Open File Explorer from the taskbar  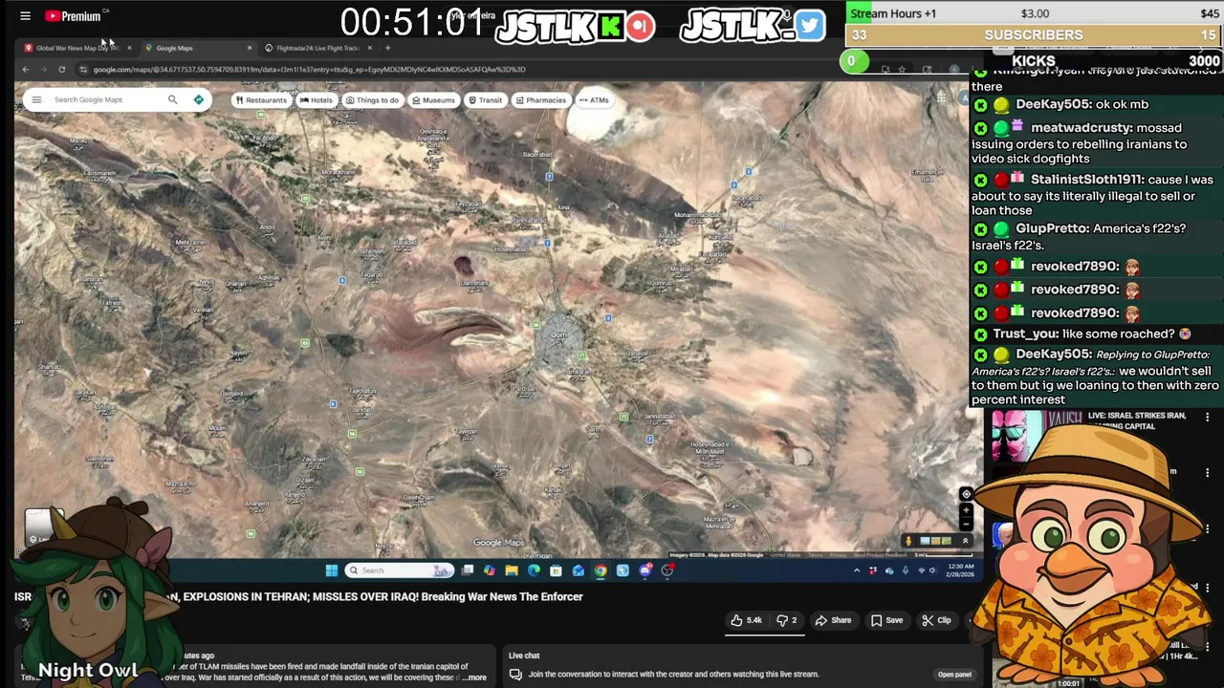point(512,570)
